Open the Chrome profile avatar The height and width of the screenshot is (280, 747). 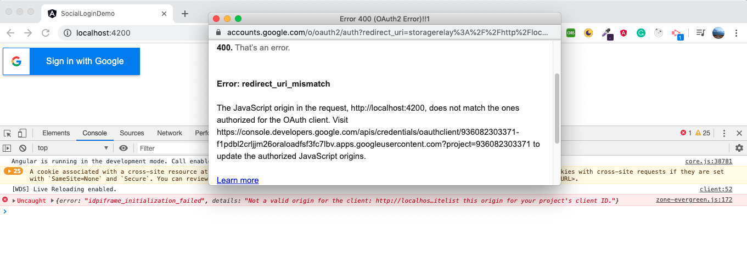718,33
